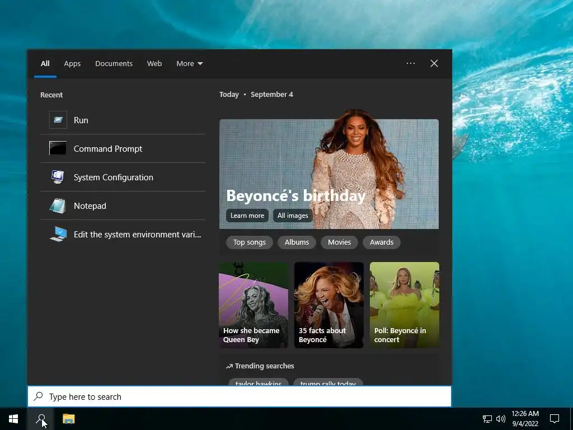Click Edit the system environment vari... text
This screenshot has width=573, height=430.
138,234
